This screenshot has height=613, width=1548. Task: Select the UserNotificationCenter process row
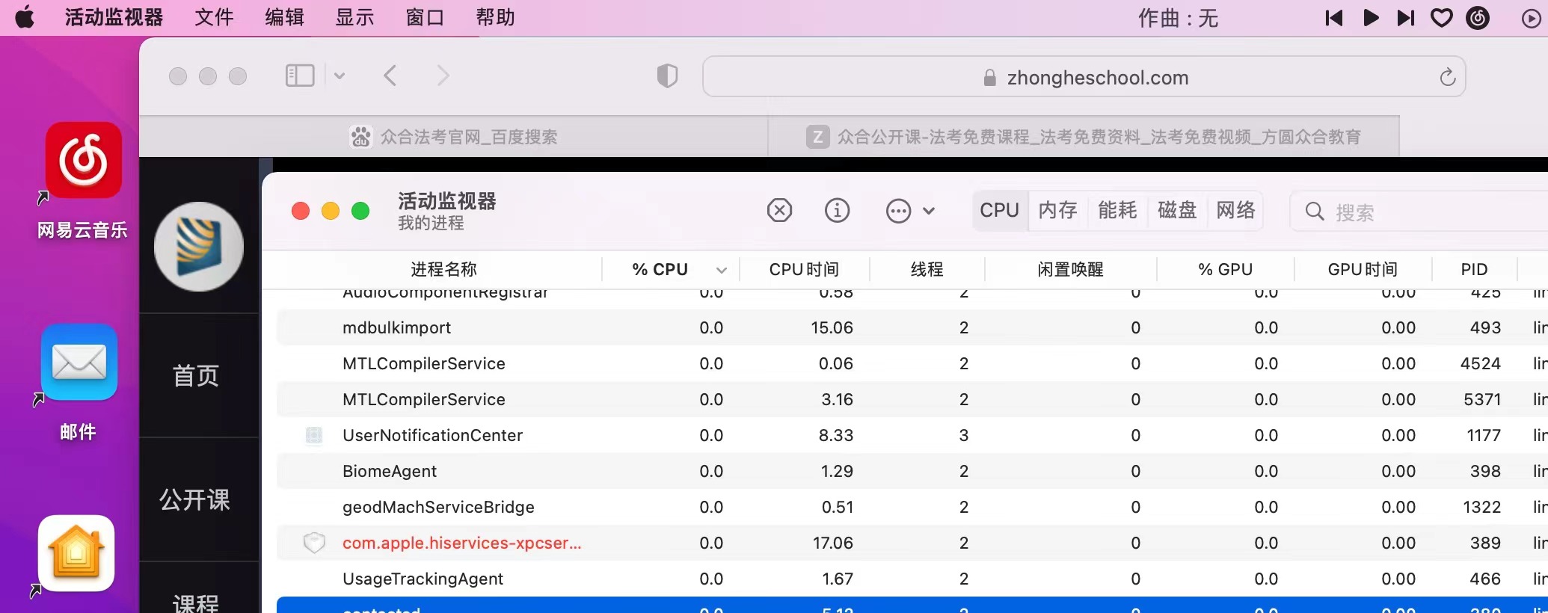(x=432, y=435)
